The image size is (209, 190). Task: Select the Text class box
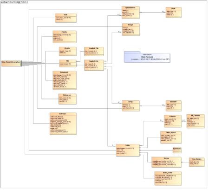(x=65, y=18)
